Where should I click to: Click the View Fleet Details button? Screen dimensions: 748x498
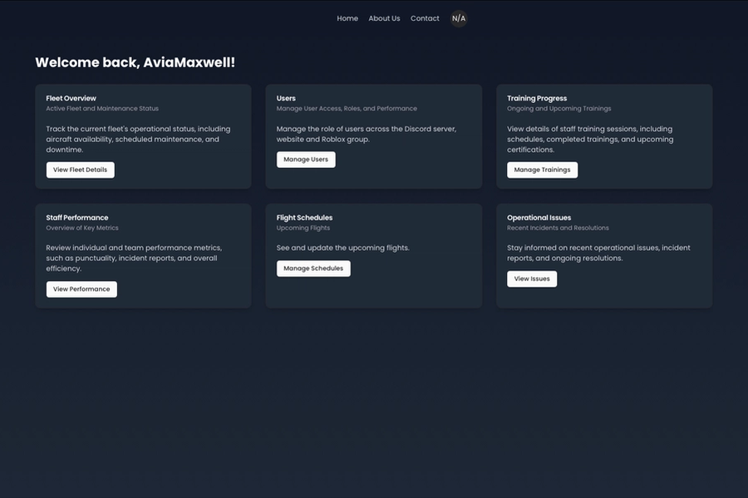click(x=80, y=170)
